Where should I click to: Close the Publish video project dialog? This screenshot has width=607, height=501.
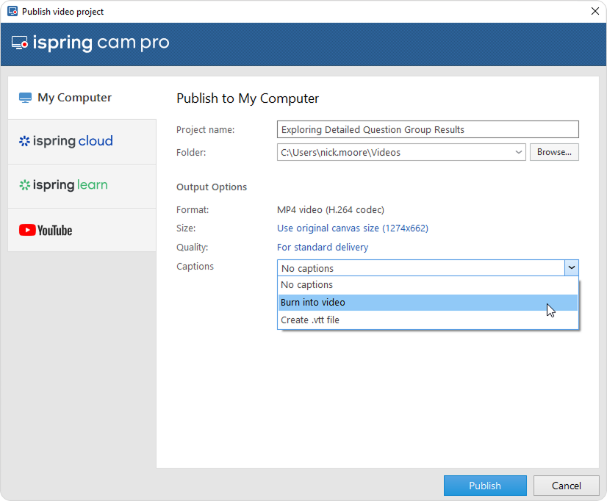[x=594, y=11]
